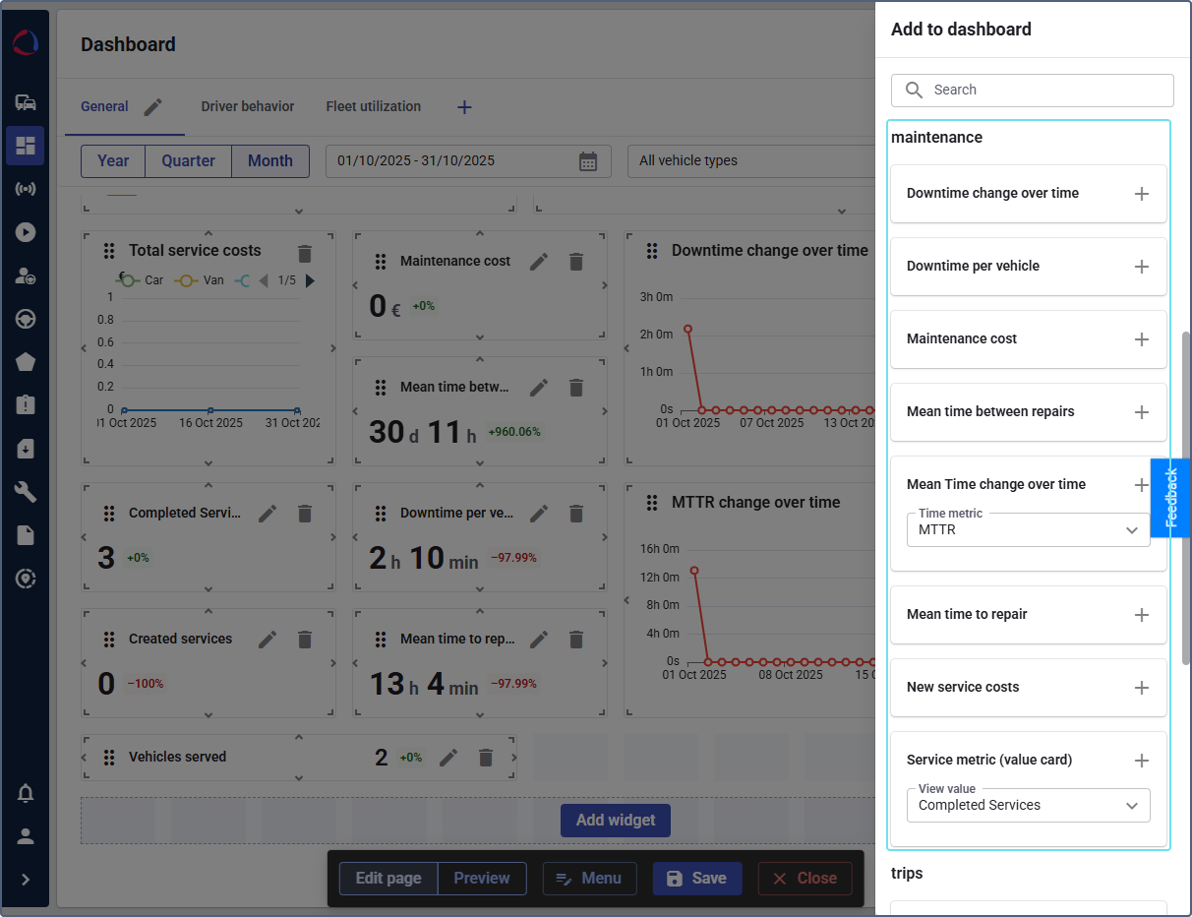Select the Year period toggle
The image size is (1192, 917).
pyautogui.click(x=113, y=161)
